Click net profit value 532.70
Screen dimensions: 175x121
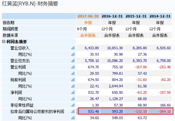point(94,93)
